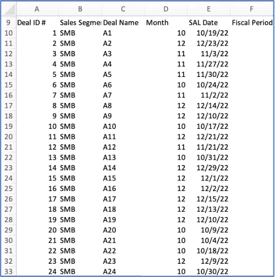Select row 9 header
The height and width of the screenshot is (277, 275).
point(8,23)
